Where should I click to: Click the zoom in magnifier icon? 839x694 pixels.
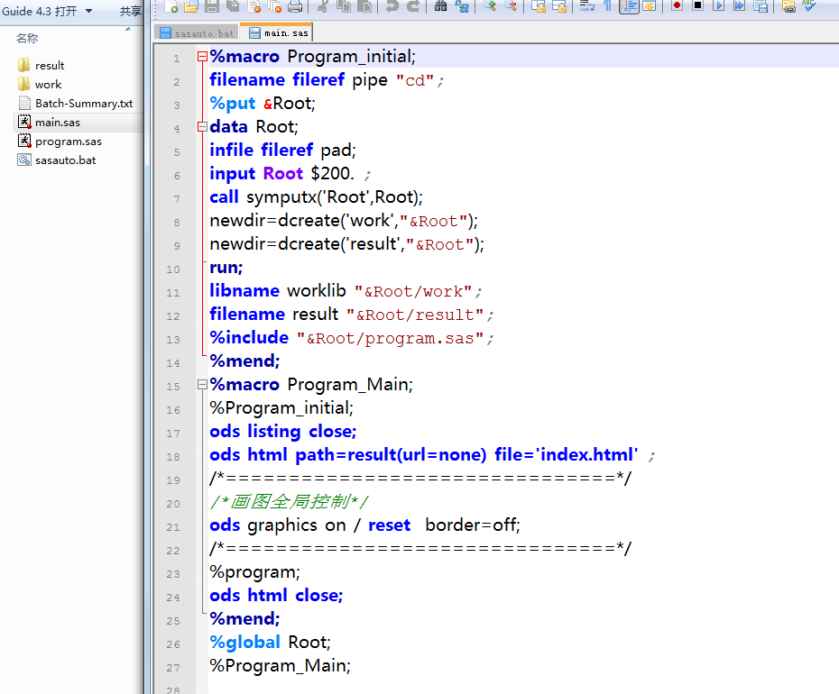(490, 6)
